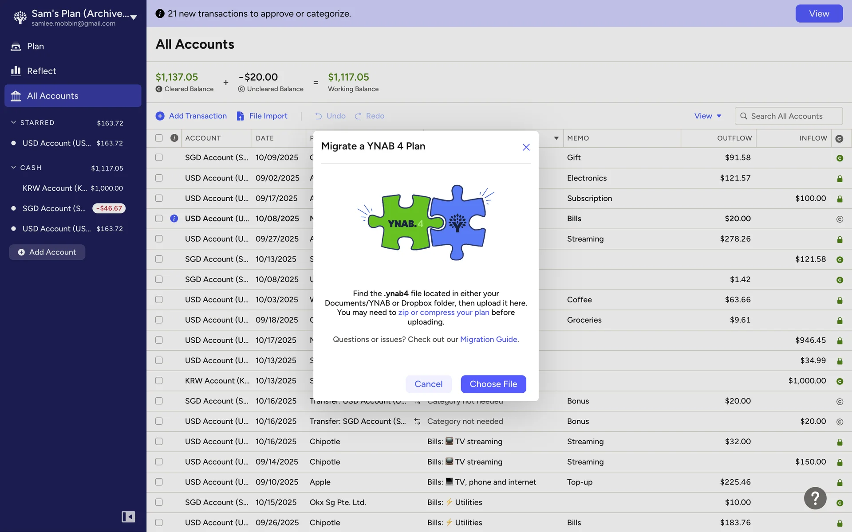
Task: Check the Apple Top-up transaction checkbox
Action: 159,482
